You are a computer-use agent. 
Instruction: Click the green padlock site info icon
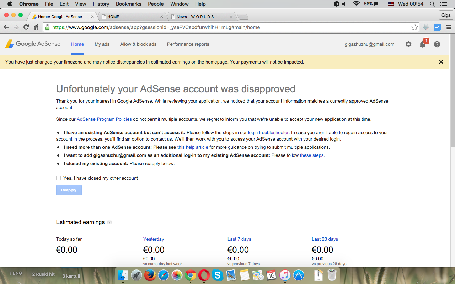point(48,27)
